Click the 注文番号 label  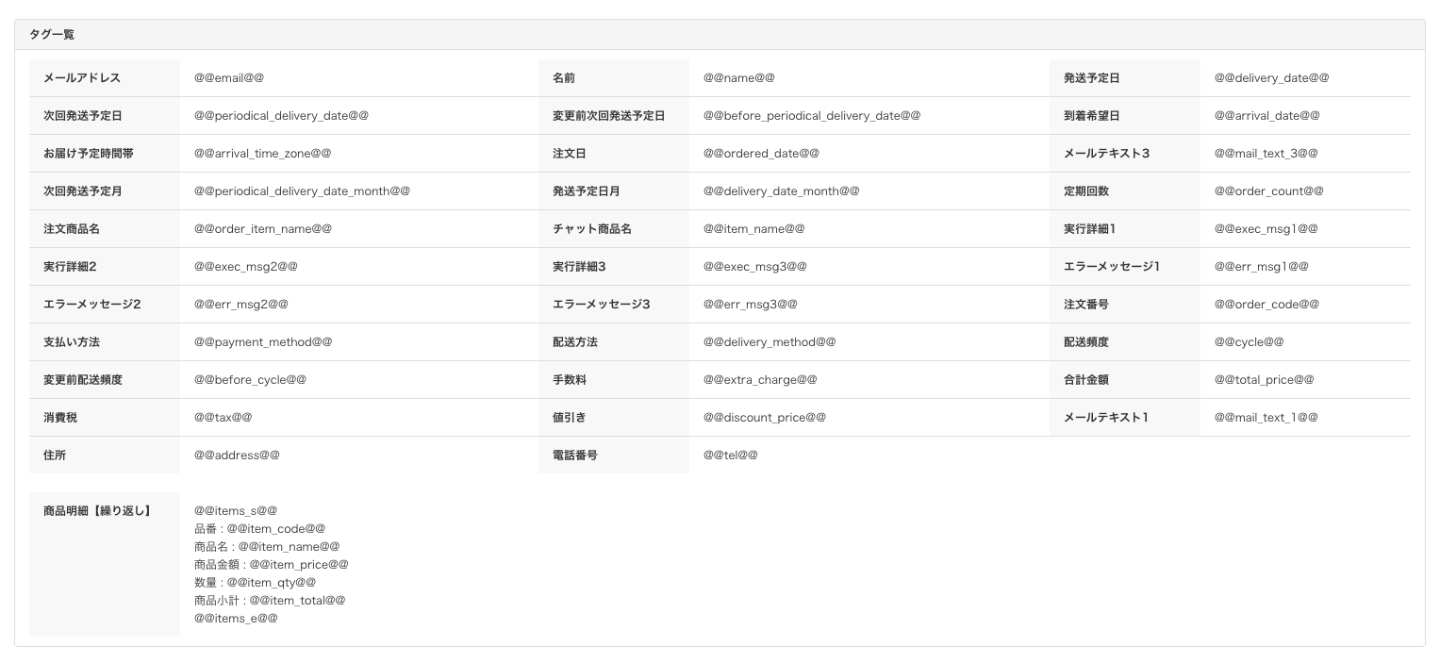point(1086,305)
